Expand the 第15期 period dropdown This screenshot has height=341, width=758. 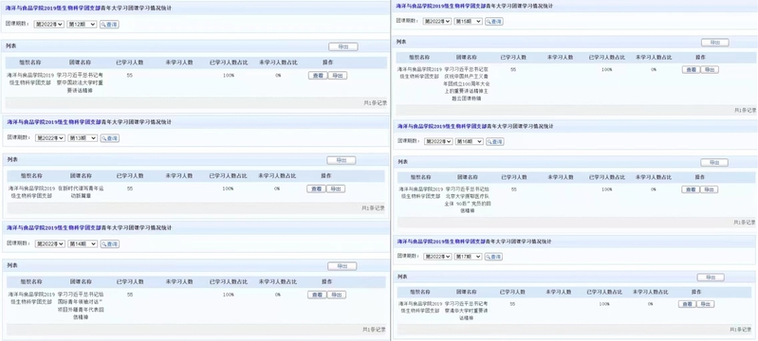pyautogui.click(x=468, y=21)
